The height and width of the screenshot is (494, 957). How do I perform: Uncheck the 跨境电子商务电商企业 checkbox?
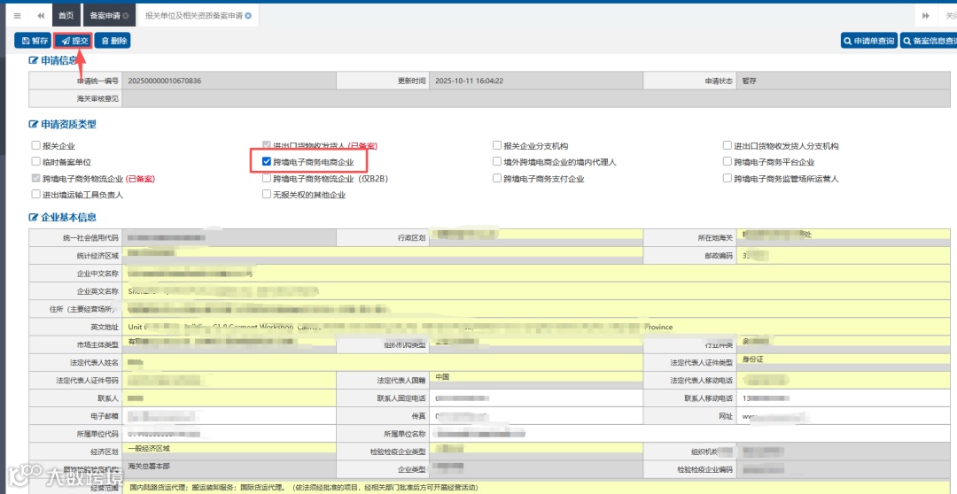coord(266,162)
